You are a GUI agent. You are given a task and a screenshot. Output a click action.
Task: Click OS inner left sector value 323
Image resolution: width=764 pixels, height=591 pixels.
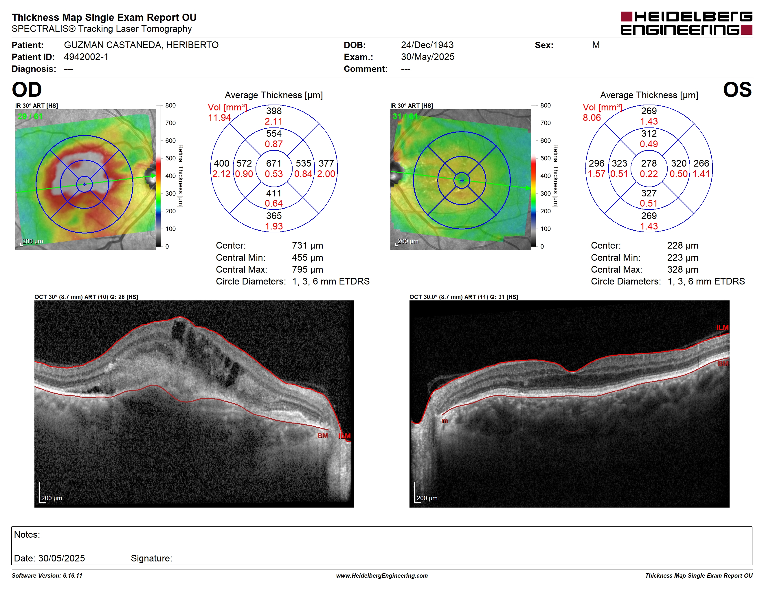coord(619,163)
